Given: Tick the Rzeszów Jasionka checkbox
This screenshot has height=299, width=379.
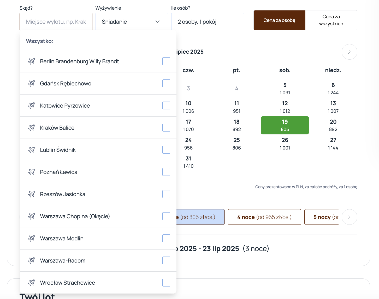Looking at the screenshot, I should (x=166, y=194).
